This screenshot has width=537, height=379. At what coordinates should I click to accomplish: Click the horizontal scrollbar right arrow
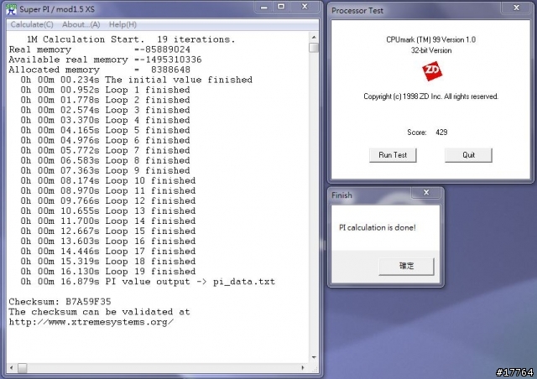pyautogui.click(x=303, y=368)
